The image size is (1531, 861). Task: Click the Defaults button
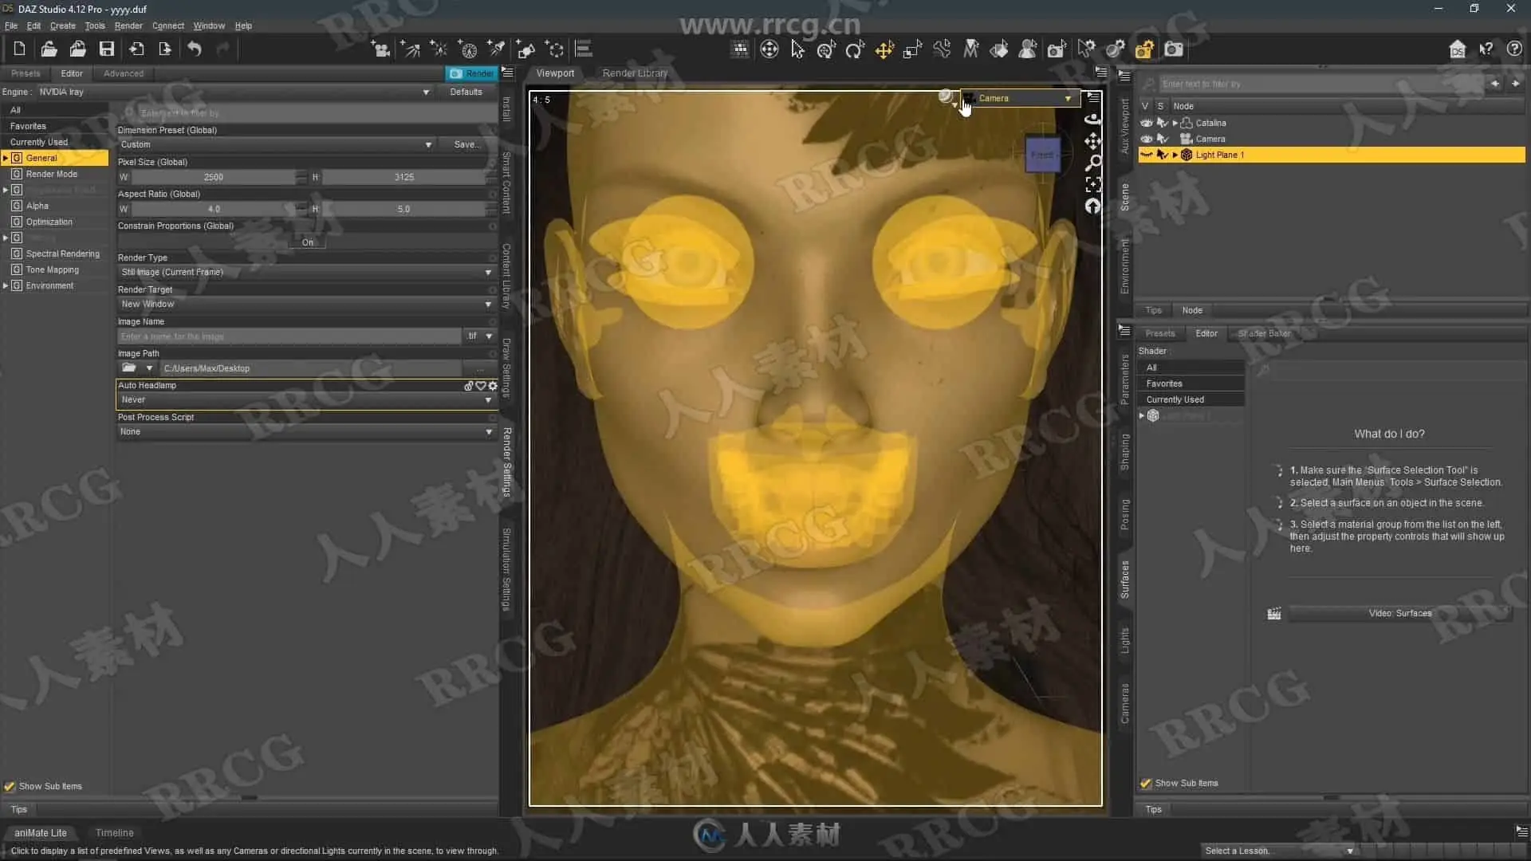click(x=466, y=92)
